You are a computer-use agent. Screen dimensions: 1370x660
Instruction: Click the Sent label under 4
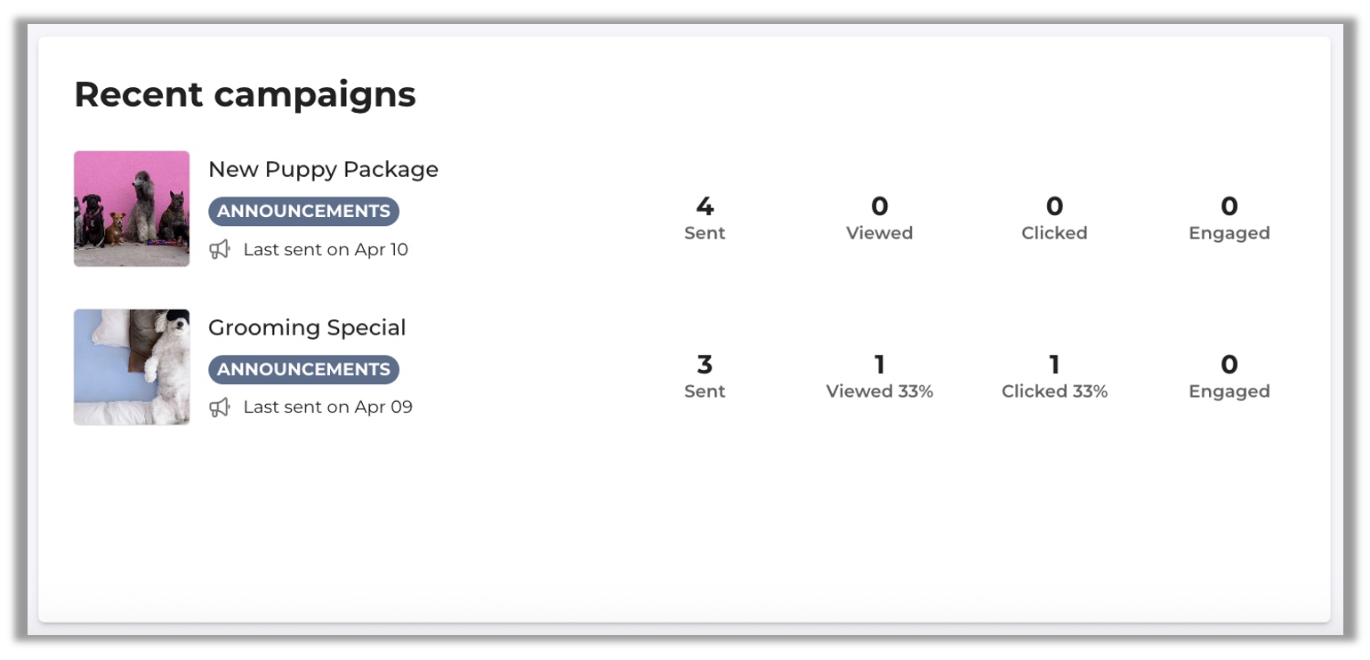click(x=705, y=233)
